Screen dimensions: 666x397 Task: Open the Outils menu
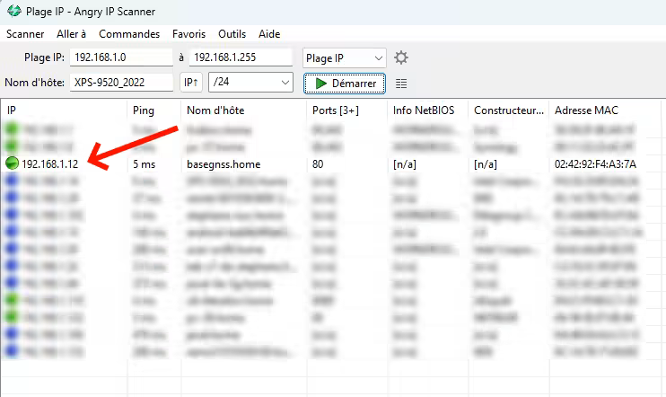(x=232, y=34)
